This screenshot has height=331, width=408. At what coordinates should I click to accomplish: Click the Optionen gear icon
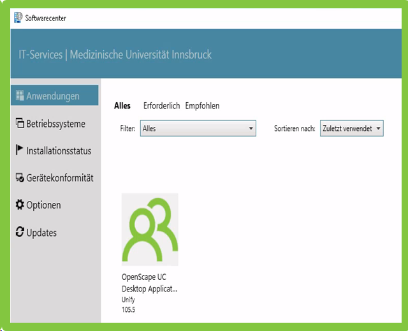(20, 205)
